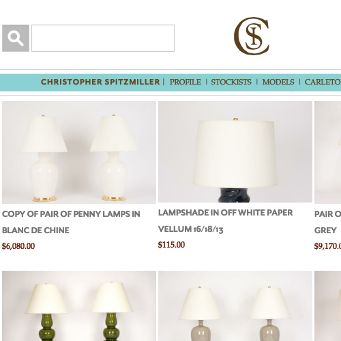The height and width of the screenshot is (341, 341).
Task: Open the Models navigation link
Action: [x=278, y=82]
